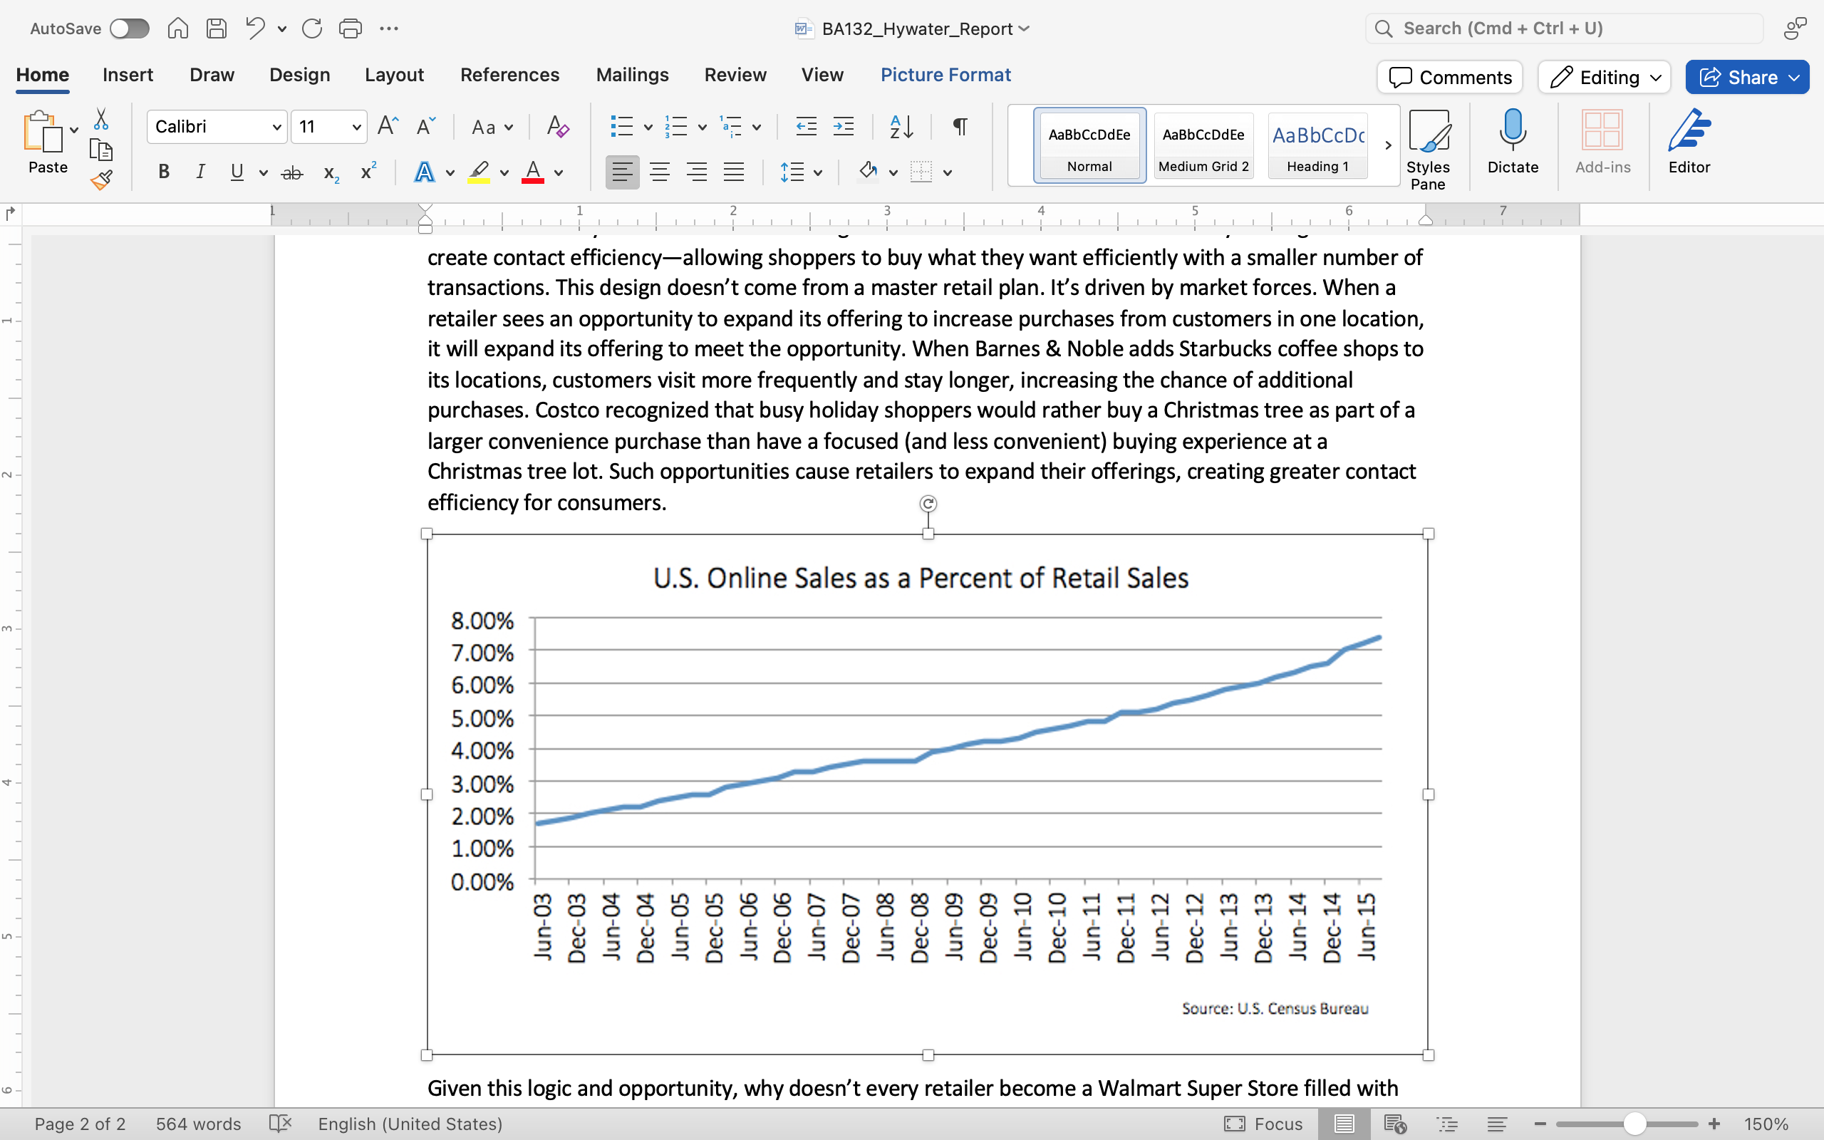Go to the References tab
This screenshot has width=1824, height=1140.
pos(509,75)
